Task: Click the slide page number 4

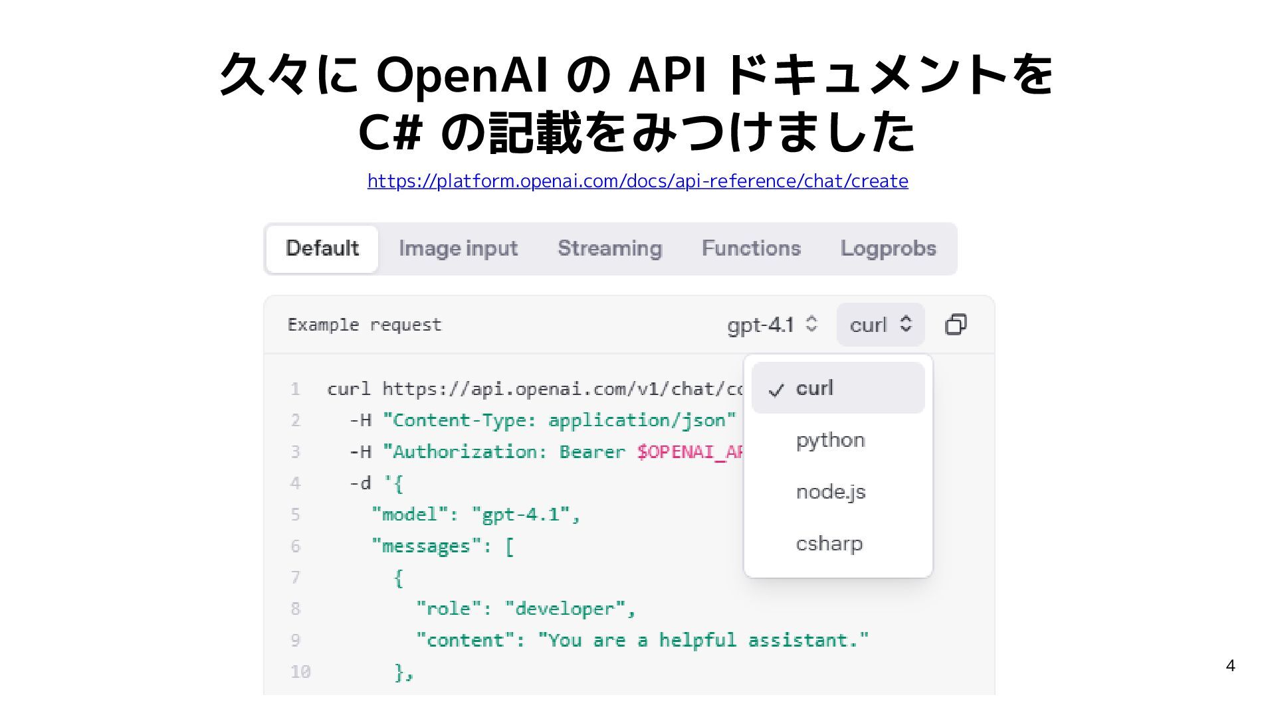Action: click(x=1230, y=666)
